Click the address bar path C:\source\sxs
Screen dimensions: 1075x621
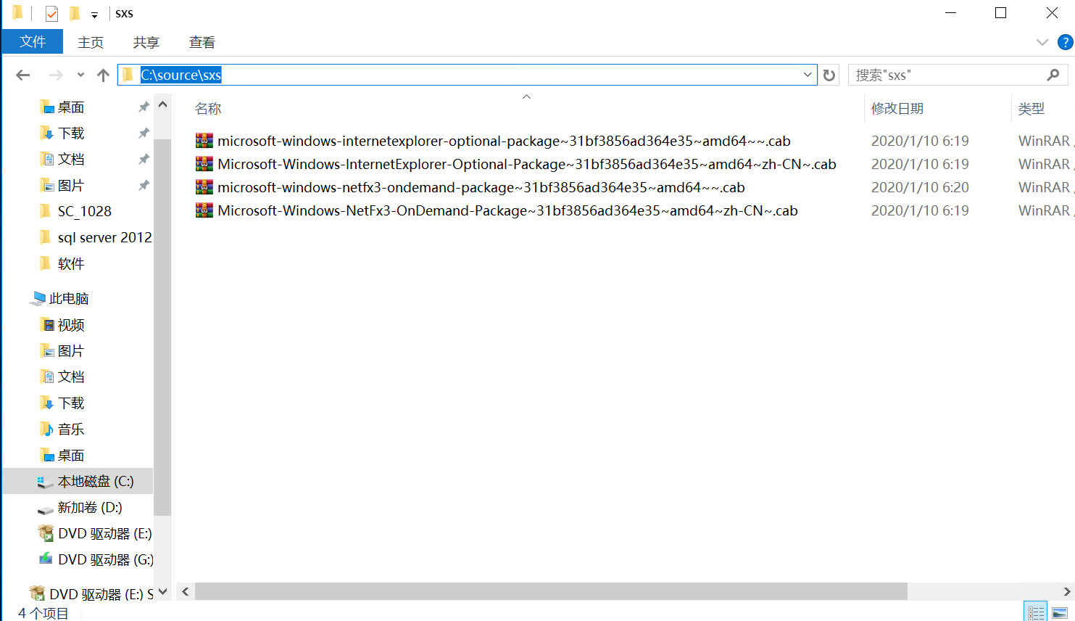point(181,75)
